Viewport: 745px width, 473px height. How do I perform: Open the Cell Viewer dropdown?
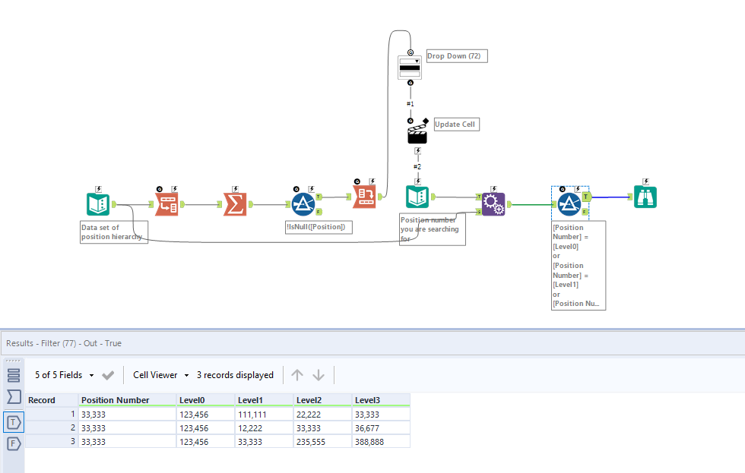[x=160, y=375]
